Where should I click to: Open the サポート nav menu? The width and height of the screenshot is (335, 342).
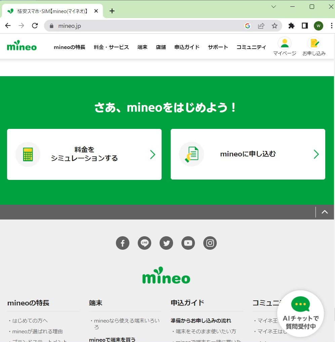[x=218, y=47]
